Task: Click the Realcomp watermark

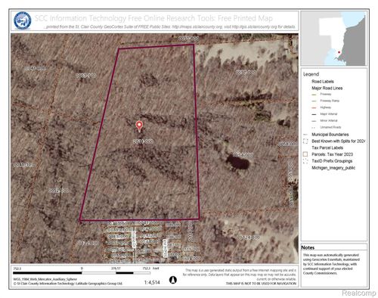Action: (x=358, y=293)
